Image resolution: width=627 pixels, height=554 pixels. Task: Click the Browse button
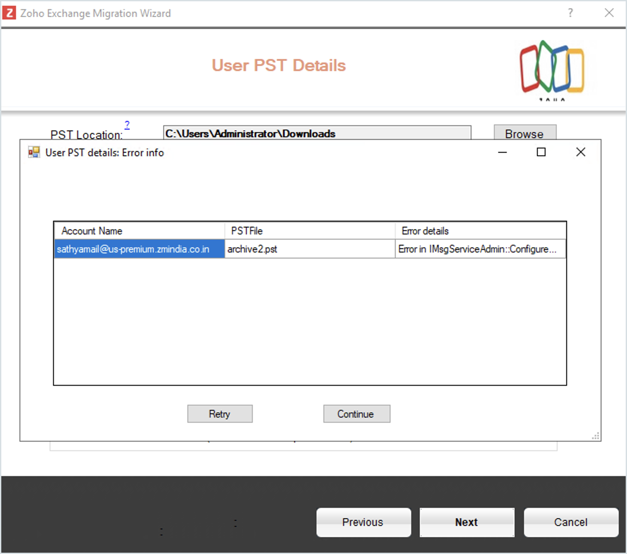coord(525,133)
